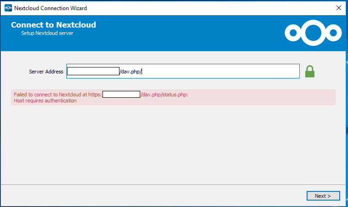Place the cursor after /dav.php/ in the address field
Image resolution: width=348 pixels, height=207 pixels.
[142, 72]
